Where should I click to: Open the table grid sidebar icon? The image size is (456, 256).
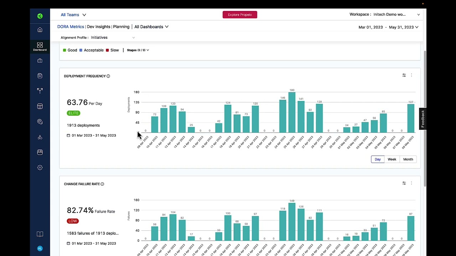pyautogui.click(x=40, y=106)
